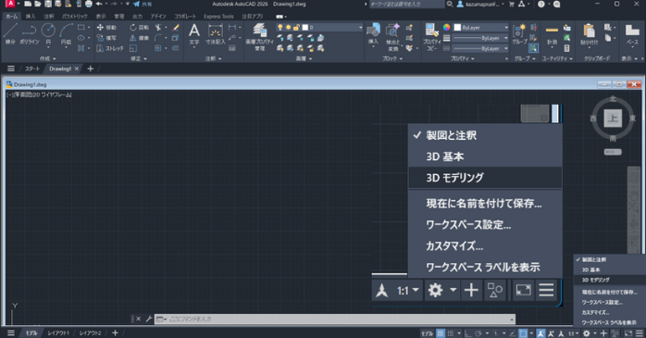The image size is (646, 338).
Task: Expand the 画層 (Layers) panel
Action: tap(304, 58)
